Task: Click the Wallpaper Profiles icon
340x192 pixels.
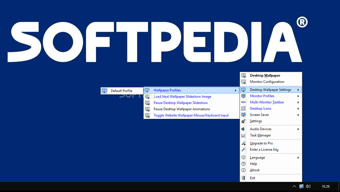Action: pyautogui.click(x=147, y=90)
